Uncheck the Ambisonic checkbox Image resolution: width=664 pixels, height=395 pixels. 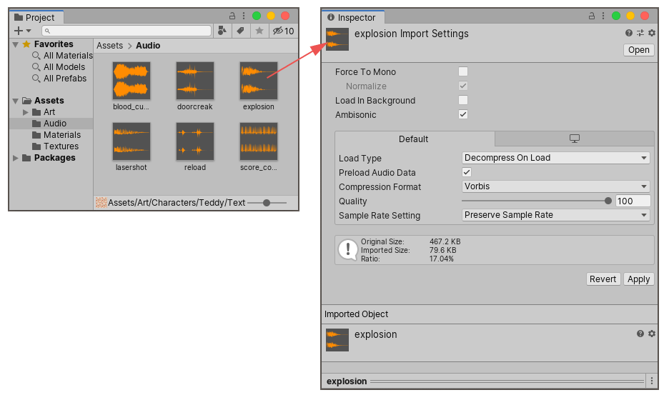[463, 114]
